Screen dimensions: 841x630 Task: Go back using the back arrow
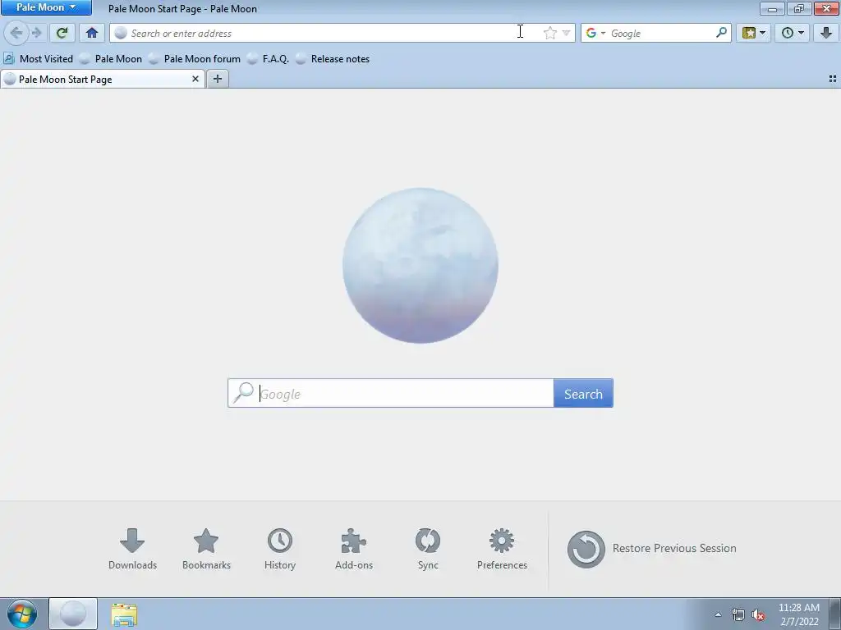(x=16, y=33)
